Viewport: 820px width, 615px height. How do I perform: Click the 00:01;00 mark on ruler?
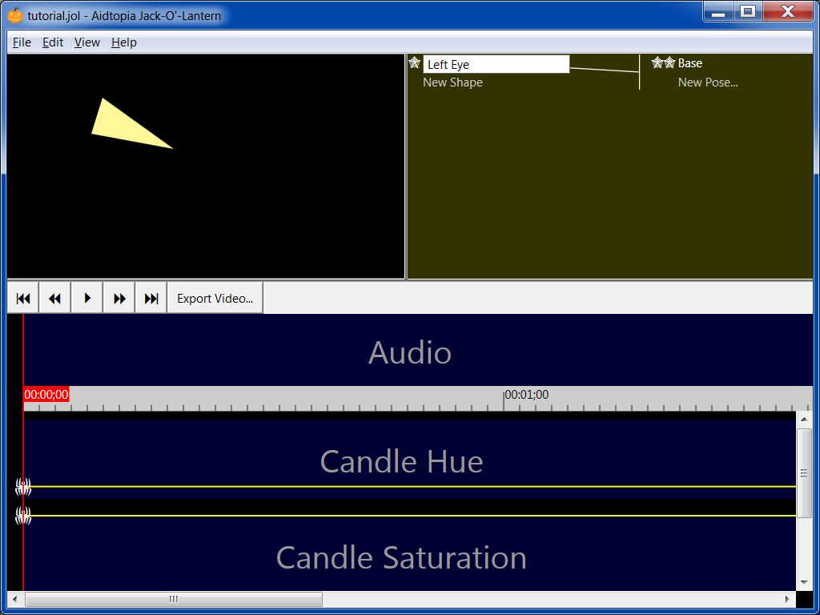pyautogui.click(x=526, y=394)
